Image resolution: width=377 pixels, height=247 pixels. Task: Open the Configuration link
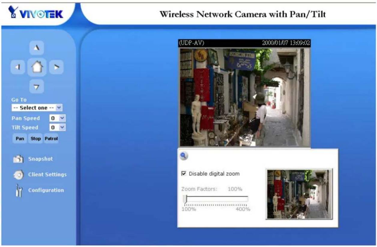coord(46,190)
